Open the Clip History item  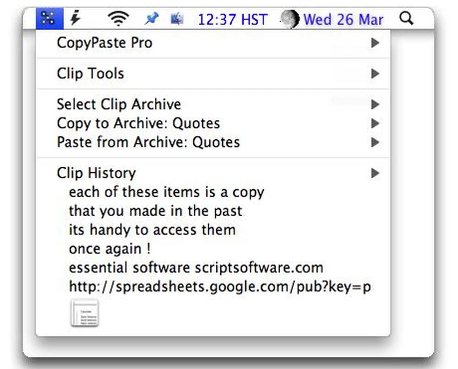coord(213,173)
